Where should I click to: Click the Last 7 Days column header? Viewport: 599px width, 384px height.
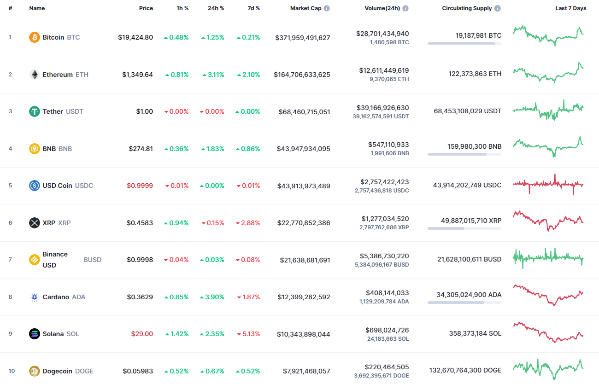(x=570, y=8)
